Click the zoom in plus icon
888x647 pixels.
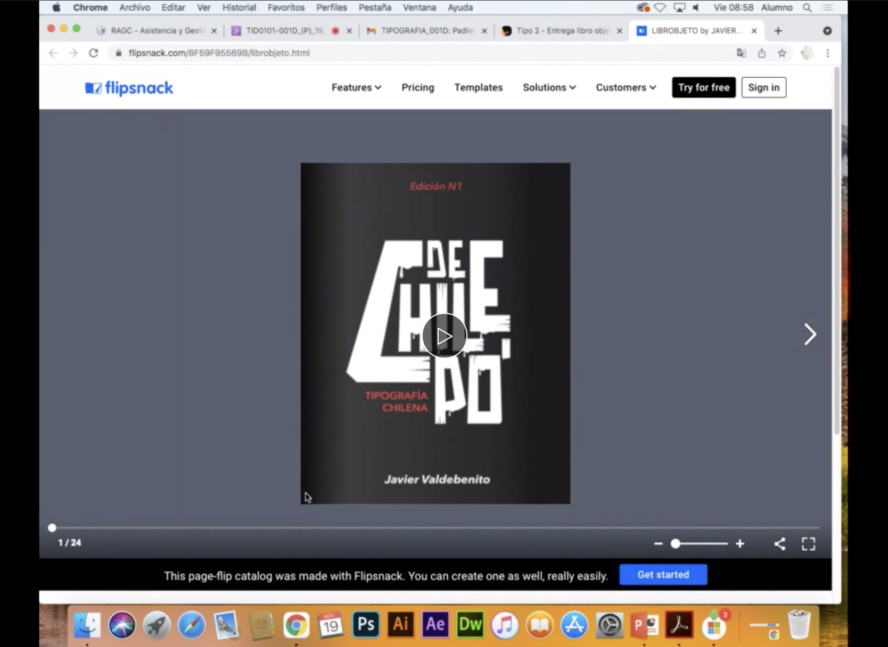[739, 544]
